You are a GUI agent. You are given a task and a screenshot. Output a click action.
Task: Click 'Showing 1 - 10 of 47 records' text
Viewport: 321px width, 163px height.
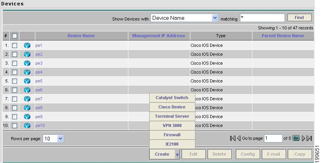286,28
